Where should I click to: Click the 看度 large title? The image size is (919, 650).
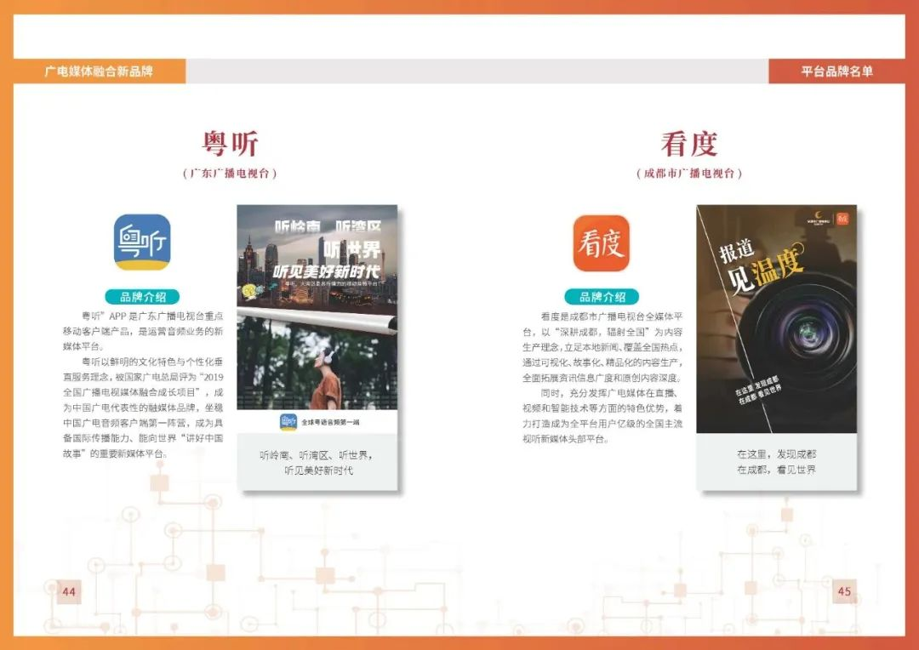tap(689, 143)
